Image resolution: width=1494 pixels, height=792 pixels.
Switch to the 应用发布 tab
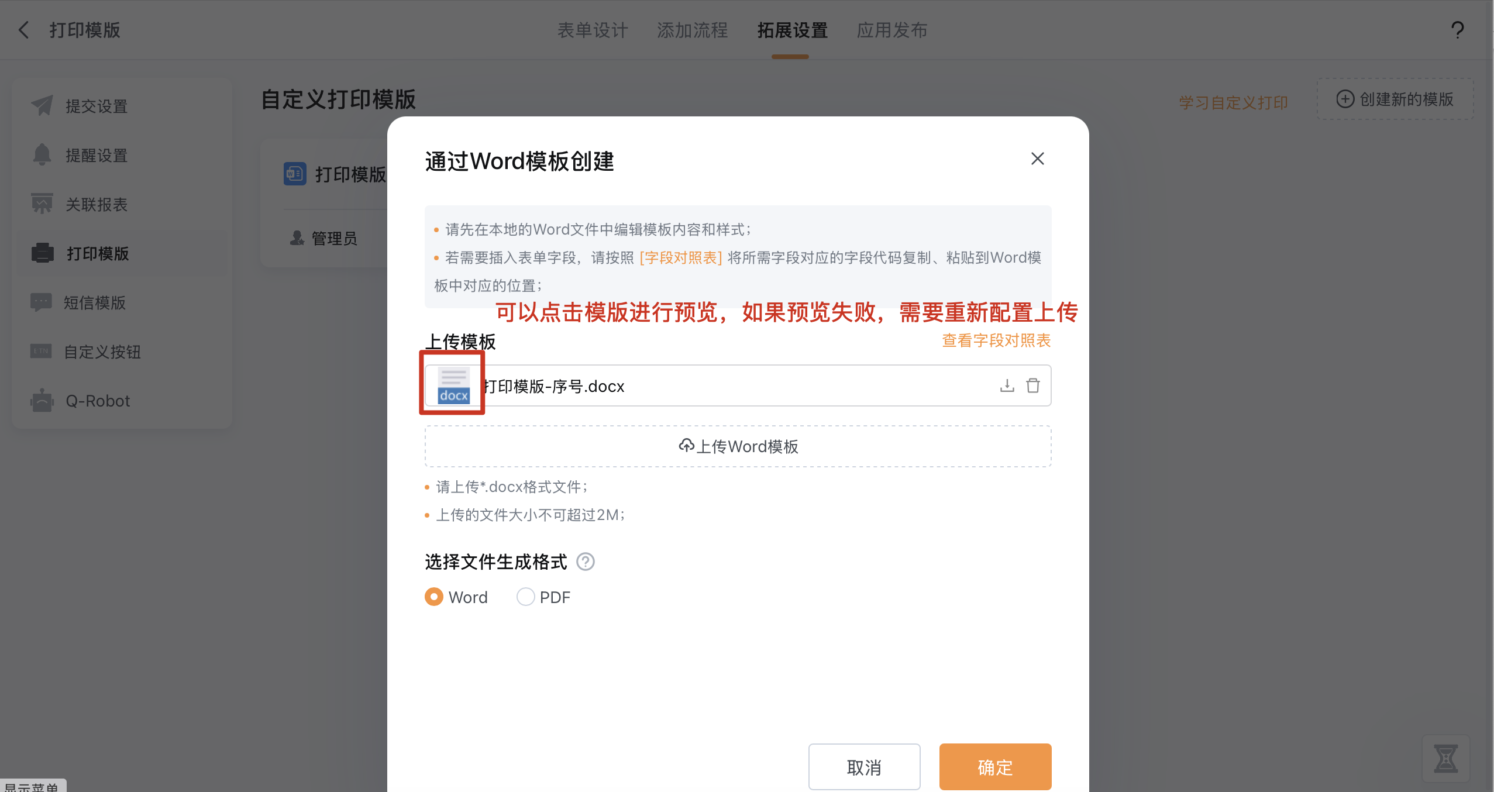(x=892, y=30)
